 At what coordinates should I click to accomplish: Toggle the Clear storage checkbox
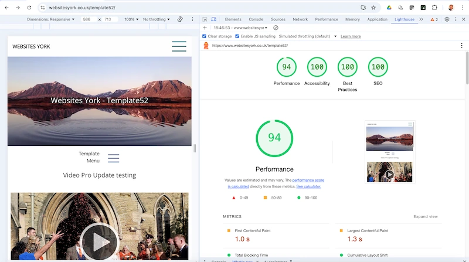tap(204, 36)
